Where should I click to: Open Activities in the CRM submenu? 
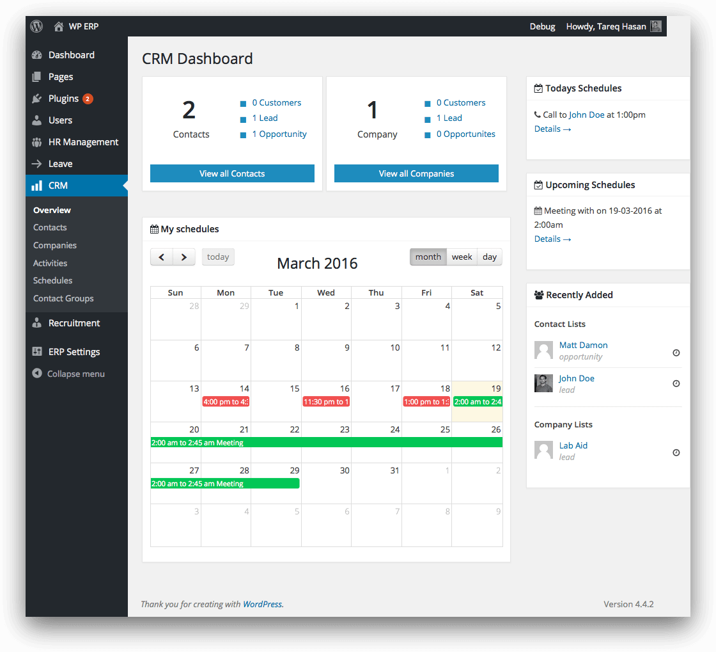(x=51, y=263)
